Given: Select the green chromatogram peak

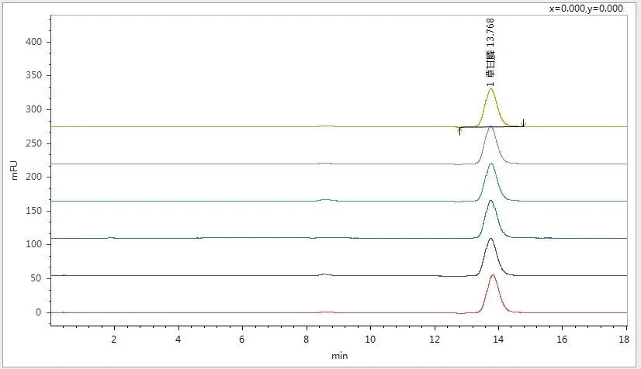Looking at the screenshot, I should pos(490,165).
